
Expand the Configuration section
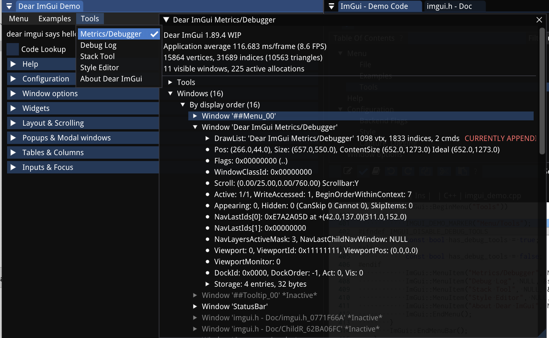(x=41, y=79)
